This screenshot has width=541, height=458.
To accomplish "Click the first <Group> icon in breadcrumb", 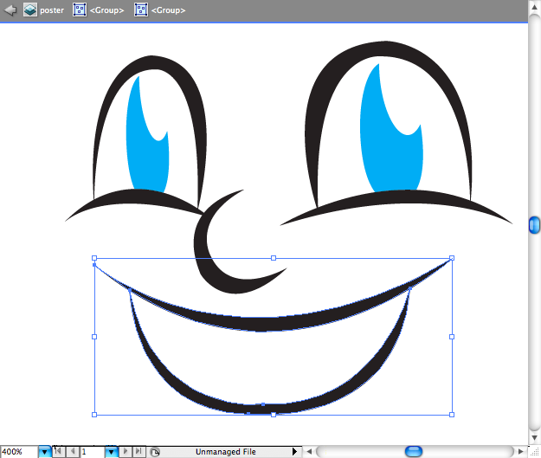I will 80,10.
